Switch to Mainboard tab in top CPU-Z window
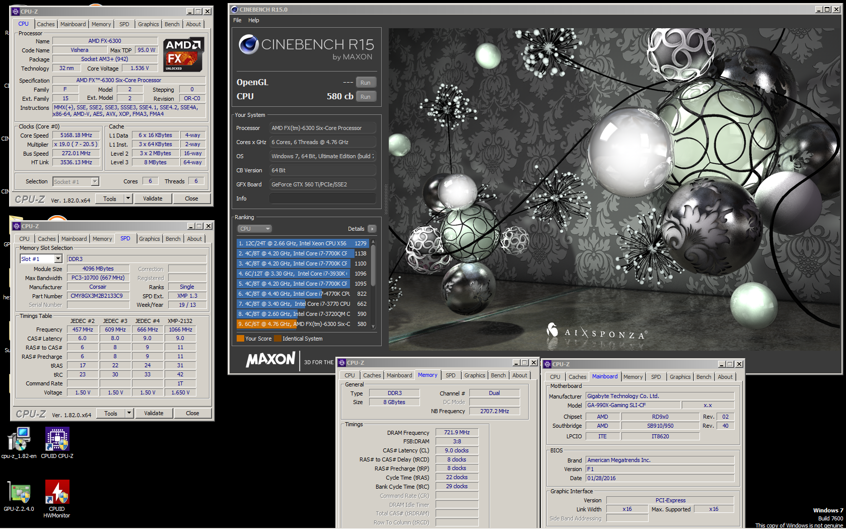This screenshot has height=529, width=846. 73,24
